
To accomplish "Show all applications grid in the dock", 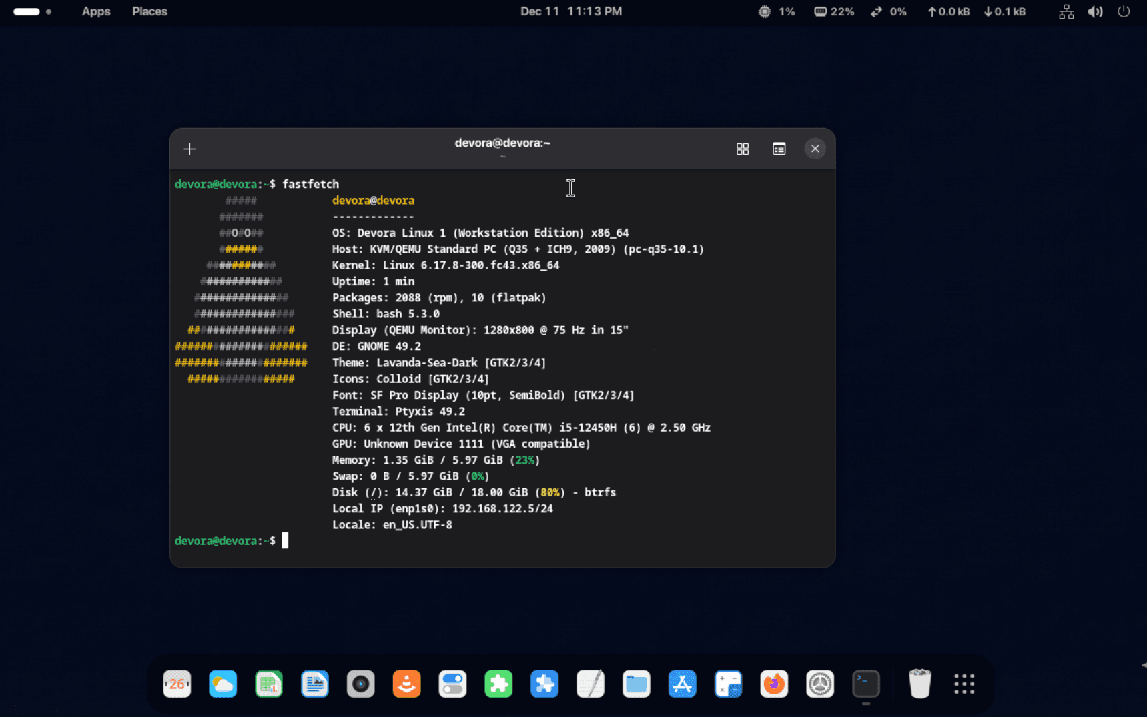I will point(964,684).
